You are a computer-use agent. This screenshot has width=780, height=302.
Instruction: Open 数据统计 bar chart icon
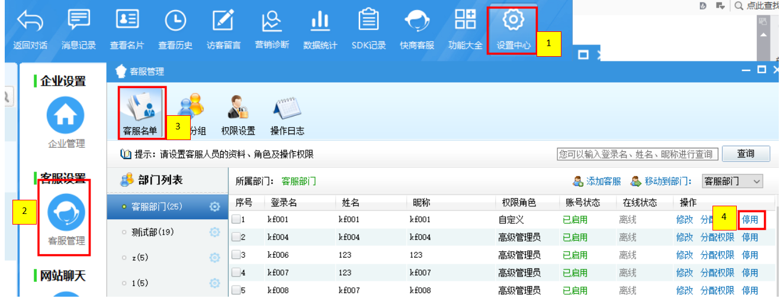pyautogui.click(x=320, y=21)
